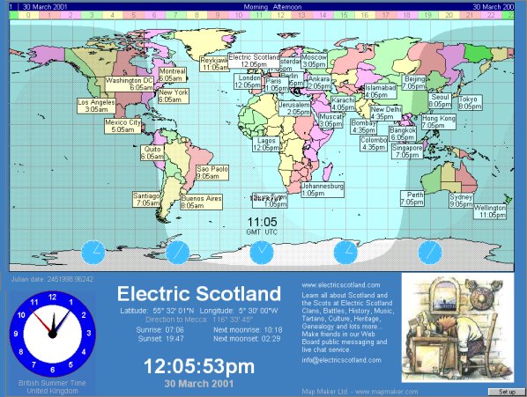Click the Reykjavik 11:05am label
Viewport: 527px width, 397px height.
click(214, 63)
